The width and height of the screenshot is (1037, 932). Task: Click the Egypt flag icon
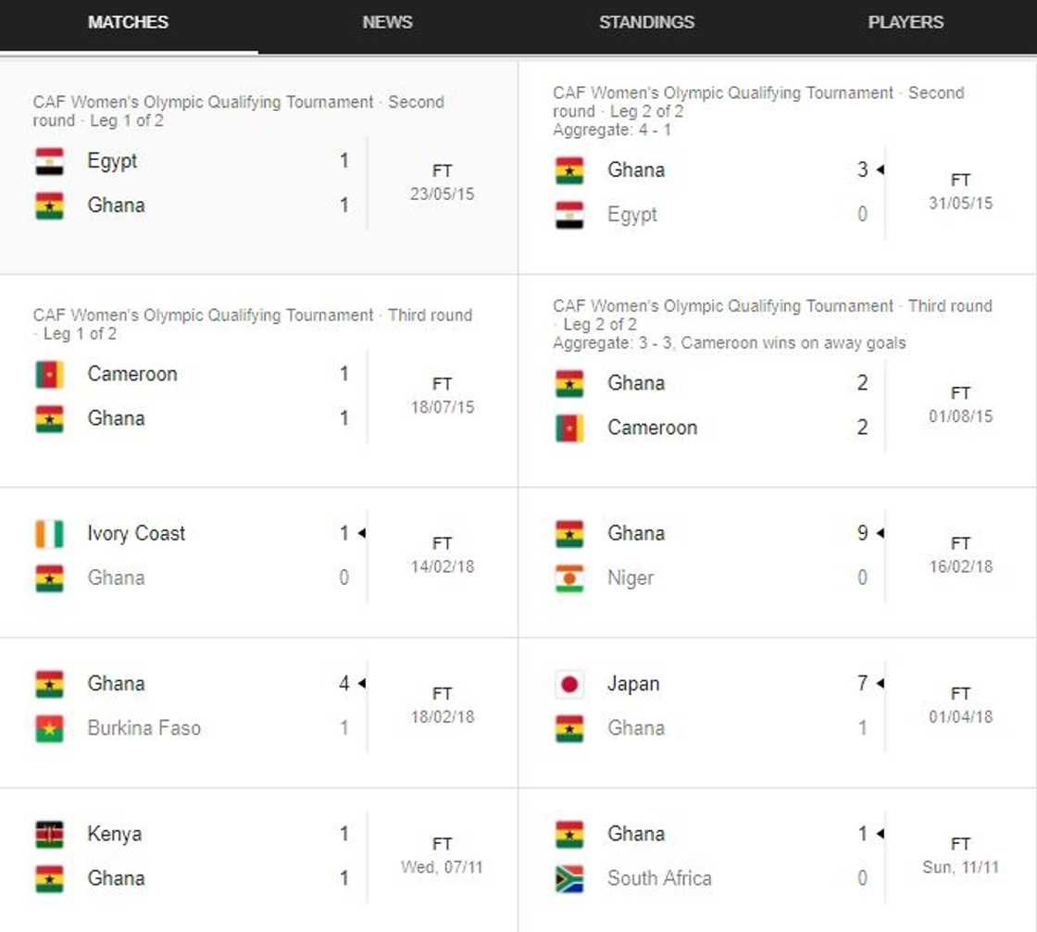click(50, 160)
